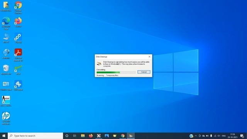The height and width of the screenshot is (139, 247).
Task: Select the Network desktop icon
Action: (6, 54)
